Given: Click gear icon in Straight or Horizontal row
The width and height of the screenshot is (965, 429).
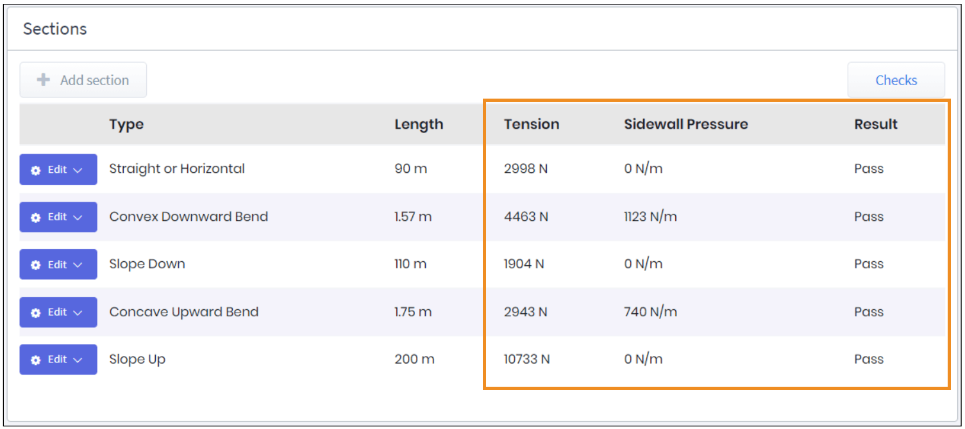Looking at the screenshot, I should click(36, 170).
